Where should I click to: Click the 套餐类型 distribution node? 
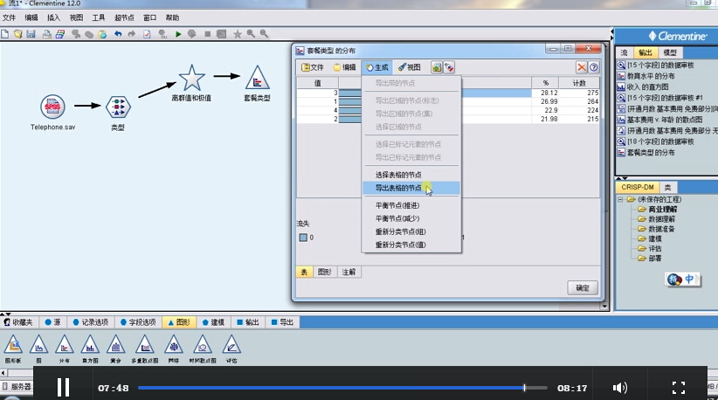point(256,79)
